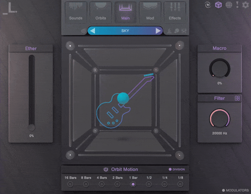Viewport: 251px width, 194px height.
Task: Toggle the MODULATORS panel indicator
Action: pos(223,190)
